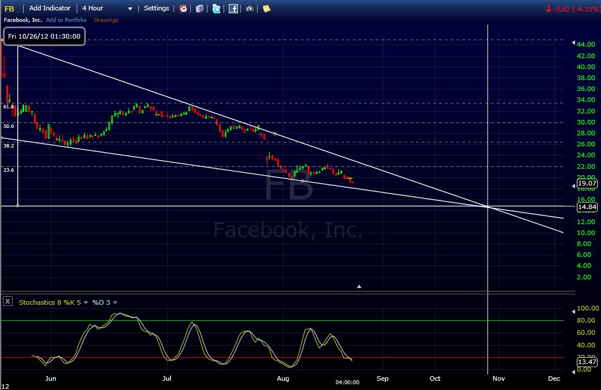The height and width of the screenshot is (390, 601).
Task: Click the small up triangle above chart divider
Action: 359,286
